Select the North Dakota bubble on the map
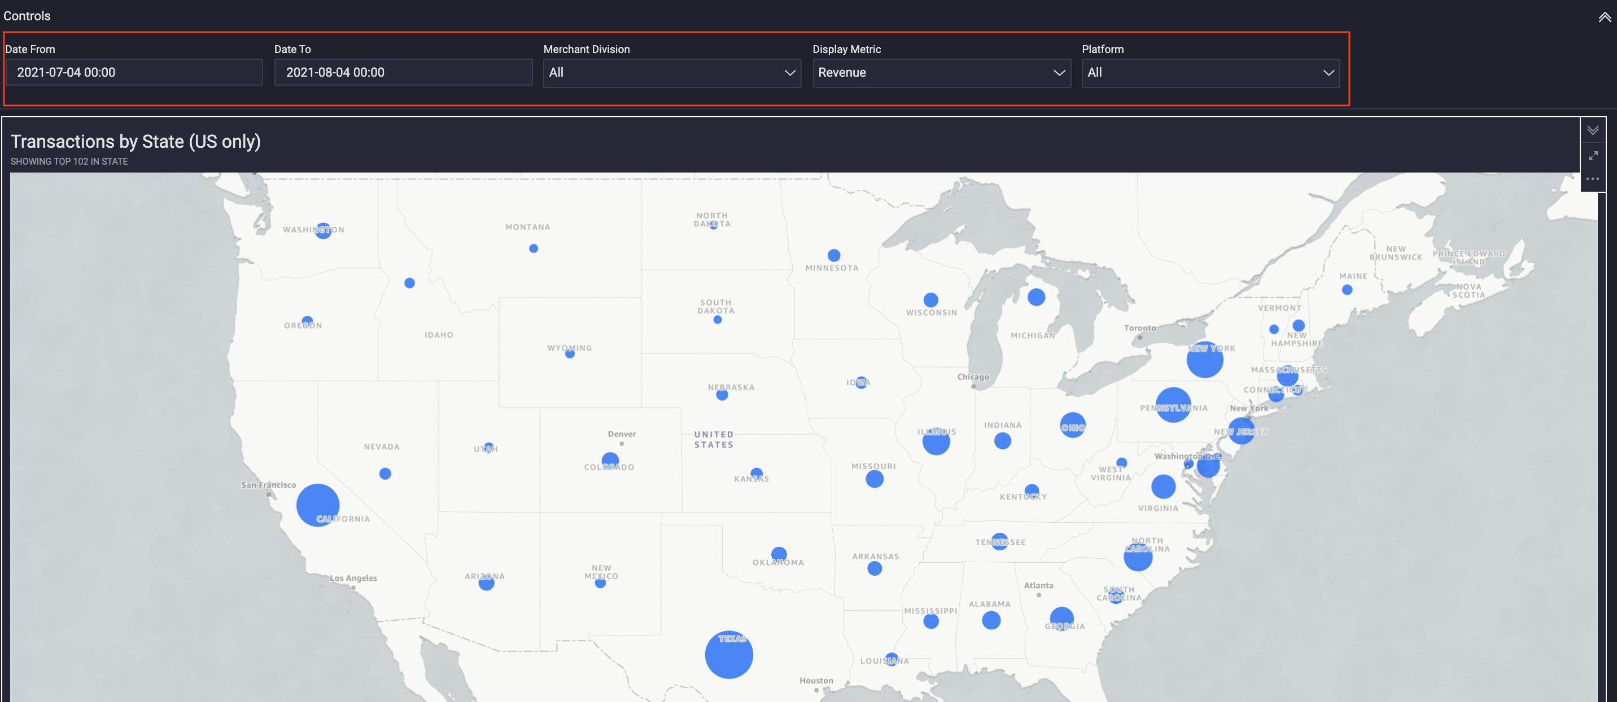The height and width of the screenshot is (702, 1617). (713, 225)
